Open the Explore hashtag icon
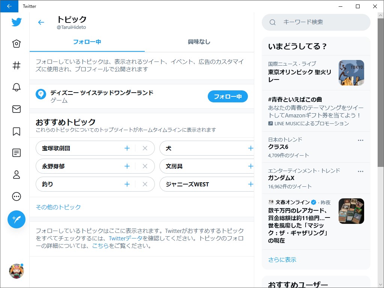384x288 pixels. tap(16, 65)
